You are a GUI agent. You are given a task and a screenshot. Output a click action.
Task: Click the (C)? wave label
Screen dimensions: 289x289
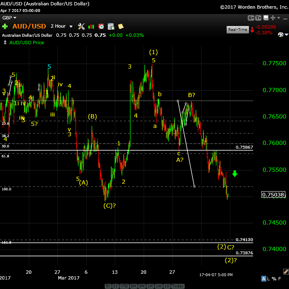109,206
